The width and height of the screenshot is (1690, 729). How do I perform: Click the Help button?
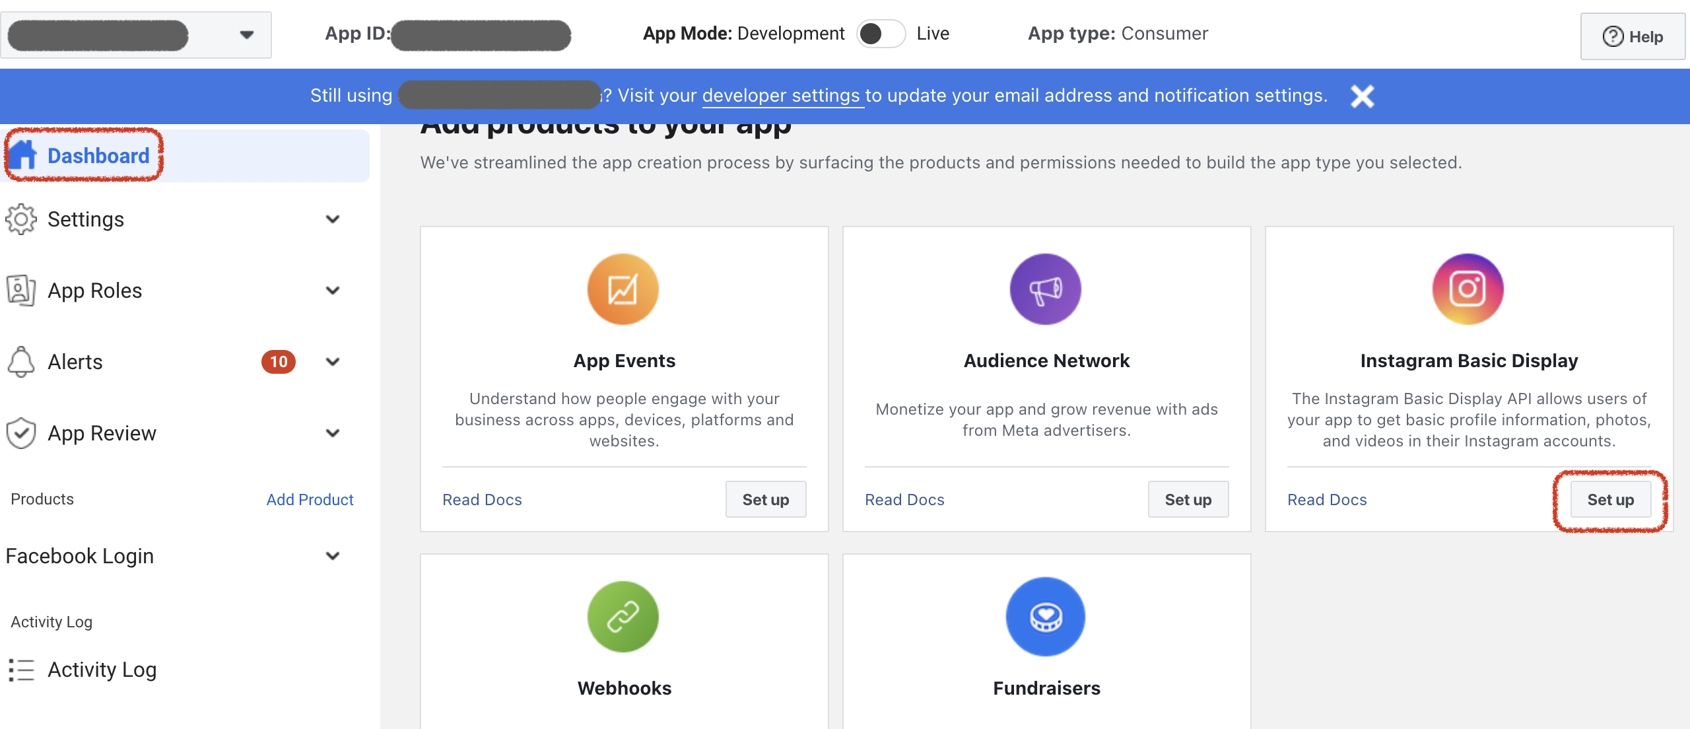1633,36
